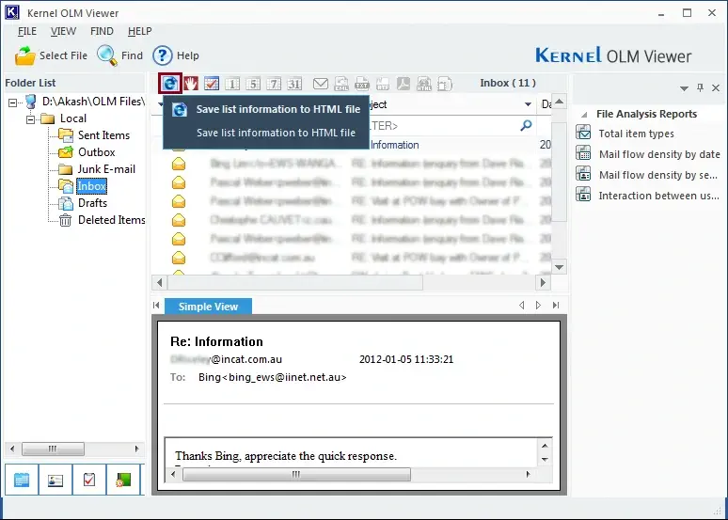Collapse the Local folder node

pos(31,119)
